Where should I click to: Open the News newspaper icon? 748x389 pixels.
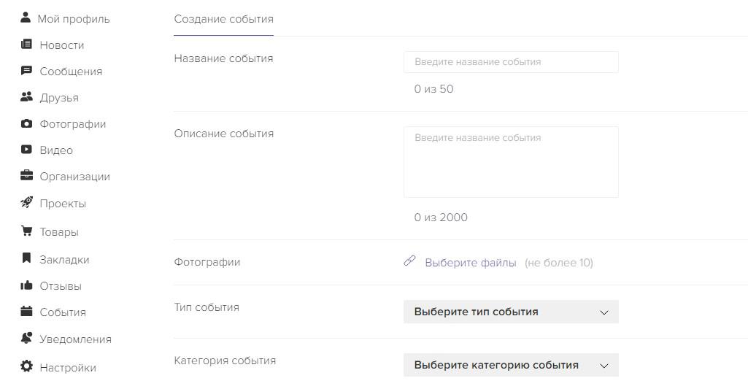coord(26,45)
